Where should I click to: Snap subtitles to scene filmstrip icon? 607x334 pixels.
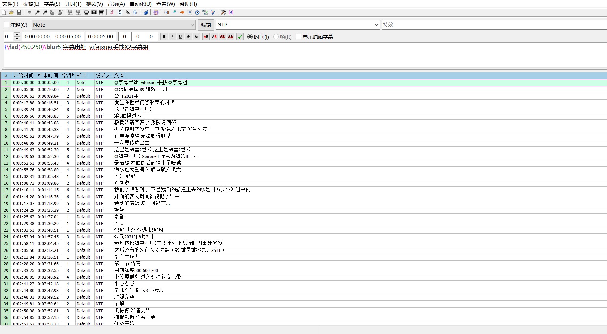point(94,12)
